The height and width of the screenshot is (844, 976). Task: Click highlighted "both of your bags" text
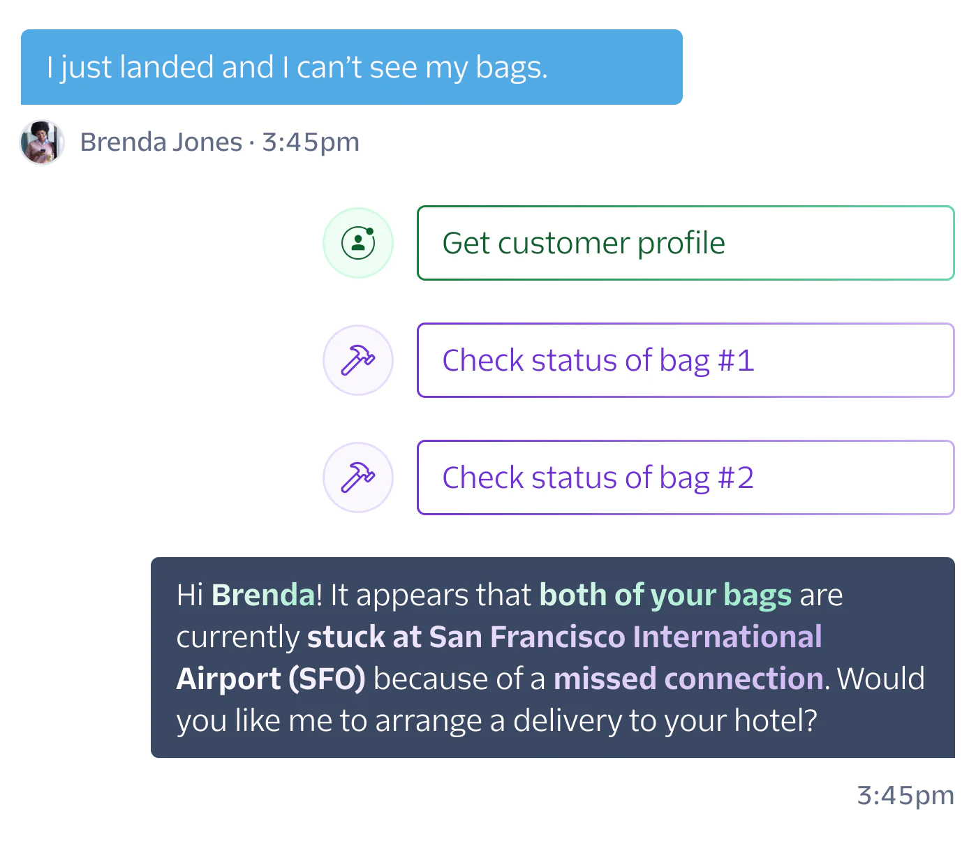click(665, 595)
